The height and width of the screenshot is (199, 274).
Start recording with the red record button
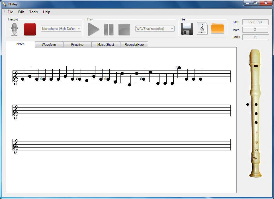click(x=30, y=28)
